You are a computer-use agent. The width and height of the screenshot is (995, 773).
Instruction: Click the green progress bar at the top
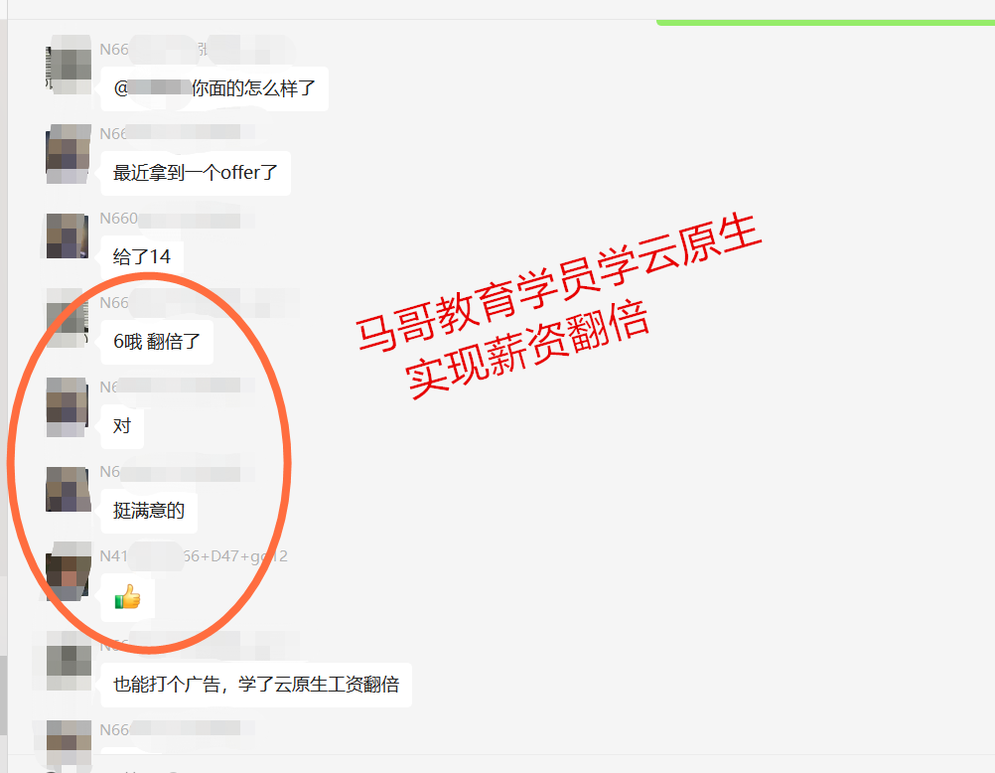(825, 22)
